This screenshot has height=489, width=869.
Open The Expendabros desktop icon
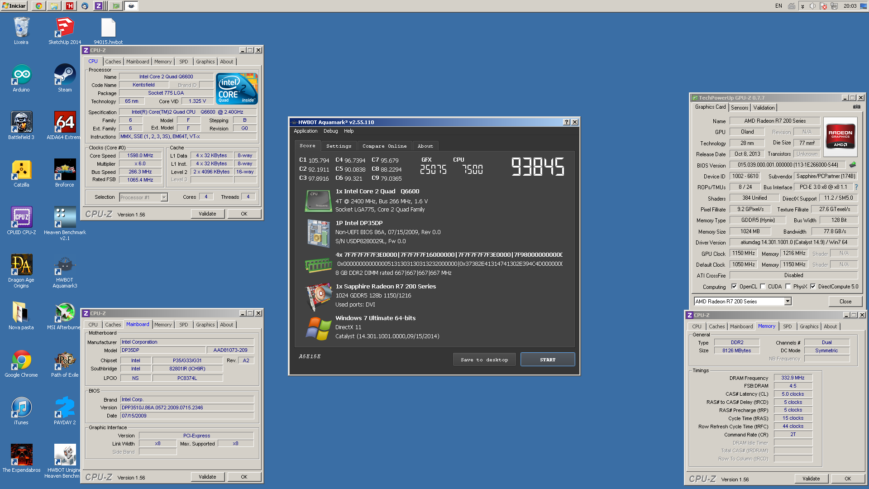coord(21,459)
